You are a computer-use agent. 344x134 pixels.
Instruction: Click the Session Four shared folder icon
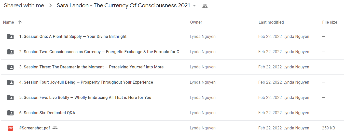(10, 82)
